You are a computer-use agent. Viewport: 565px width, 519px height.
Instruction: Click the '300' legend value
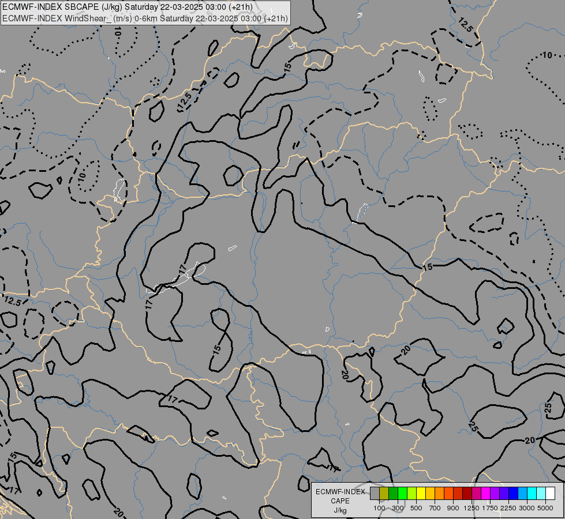point(398,508)
